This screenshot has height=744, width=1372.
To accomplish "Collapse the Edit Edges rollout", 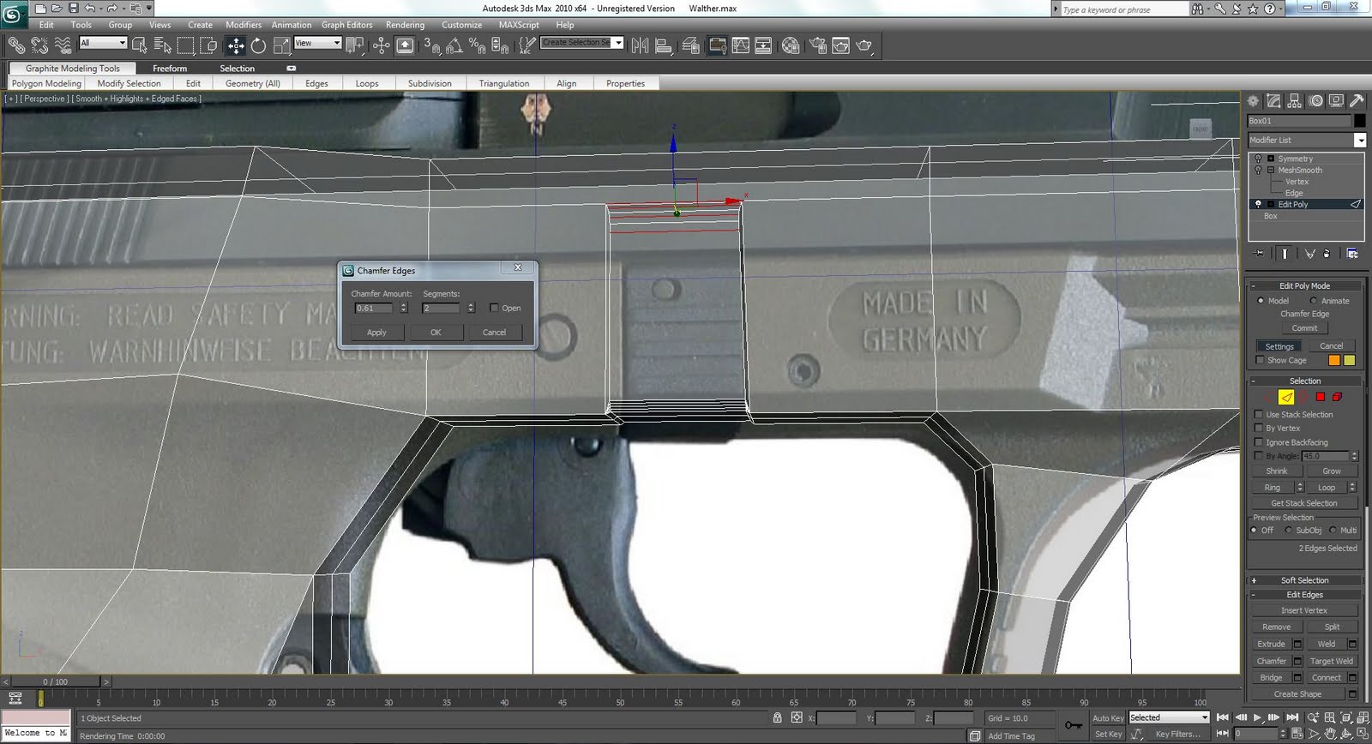I will (x=1303, y=595).
